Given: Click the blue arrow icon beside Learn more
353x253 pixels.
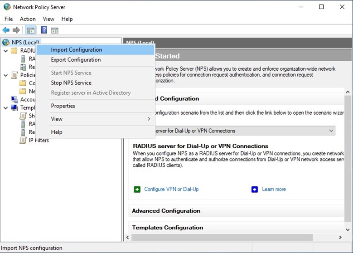Looking at the screenshot, I should click(x=254, y=189).
